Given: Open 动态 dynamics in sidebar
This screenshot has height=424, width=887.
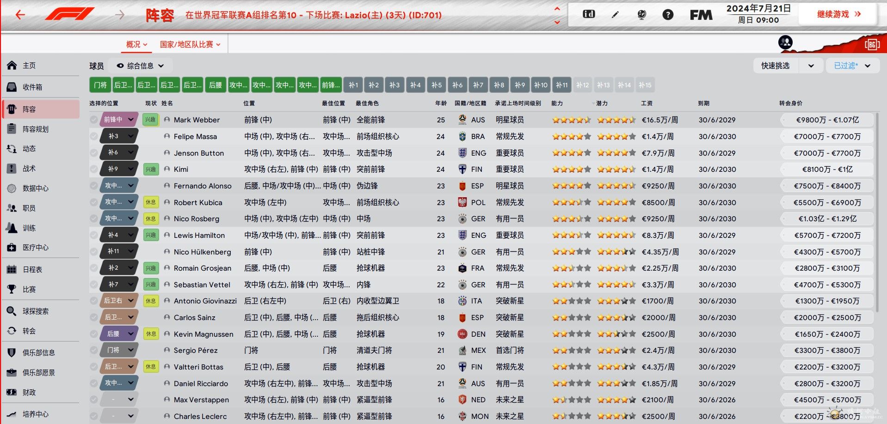Looking at the screenshot, I should coord(41,149).
